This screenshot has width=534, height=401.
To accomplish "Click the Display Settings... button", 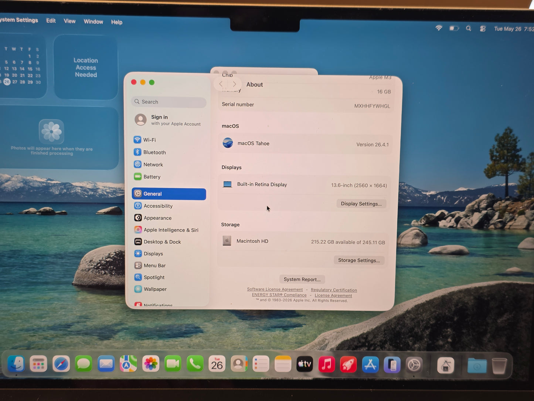I will coord(361,204).
